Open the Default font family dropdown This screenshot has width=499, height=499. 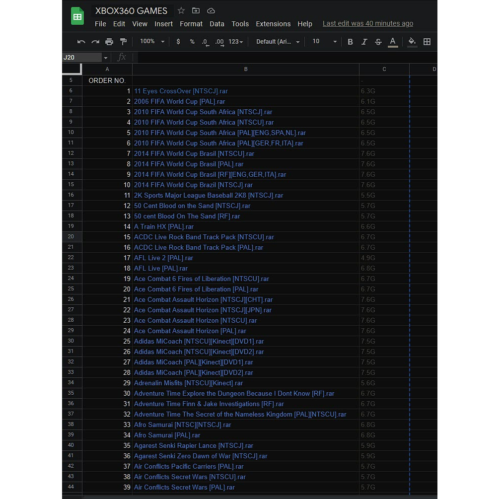point(278,42)
